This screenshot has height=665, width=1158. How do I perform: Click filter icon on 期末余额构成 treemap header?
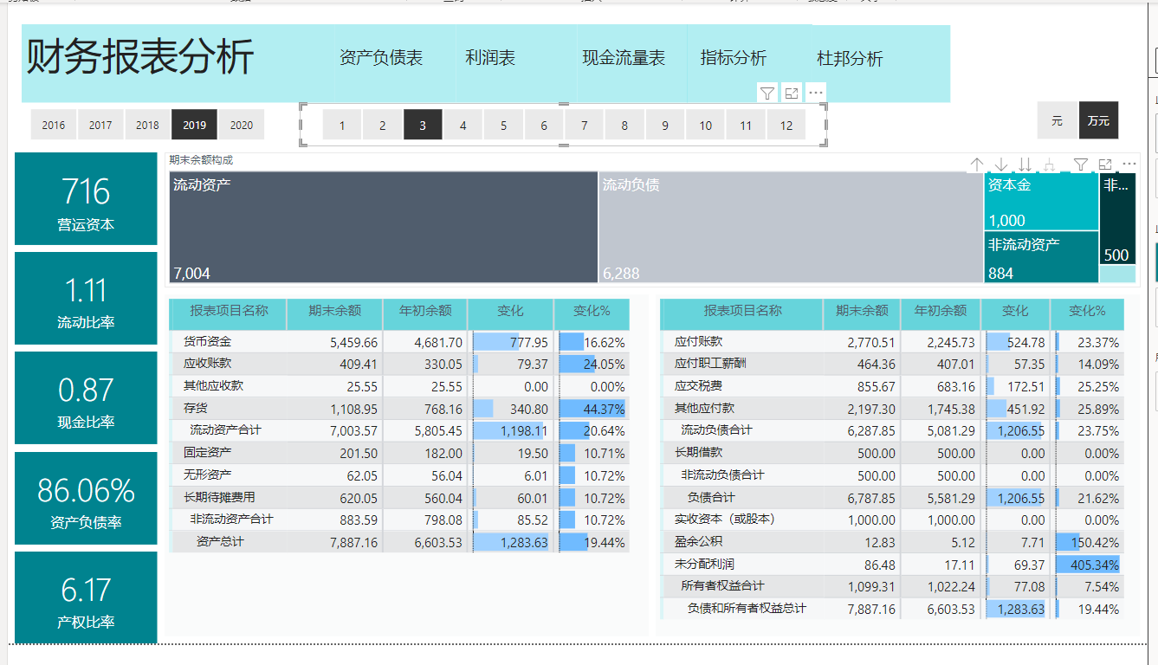1080,165
